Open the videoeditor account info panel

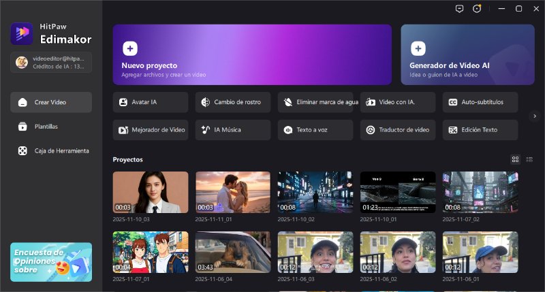click(x=51, y=62)
